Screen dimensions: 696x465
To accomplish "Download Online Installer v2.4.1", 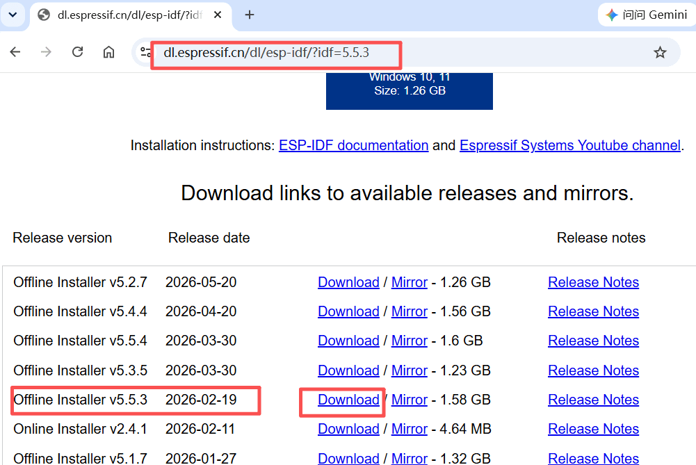I will click(348, 429).
